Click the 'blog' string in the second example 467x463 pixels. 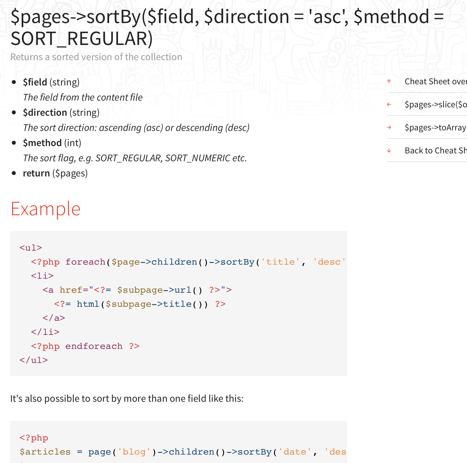(133, 451)
